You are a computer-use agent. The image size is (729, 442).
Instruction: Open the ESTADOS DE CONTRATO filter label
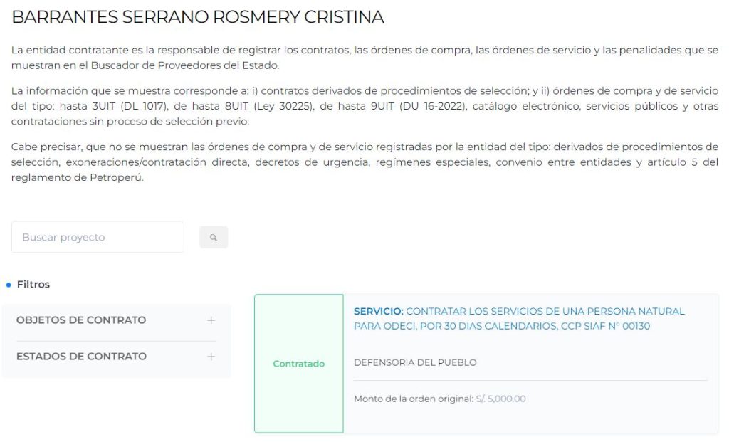click(81, 357)
